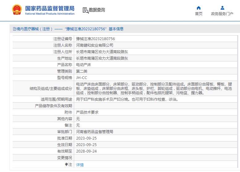Select 河南健和实业有限公司 cell
This screenshot has height=172, width=240.
(95, 45)
